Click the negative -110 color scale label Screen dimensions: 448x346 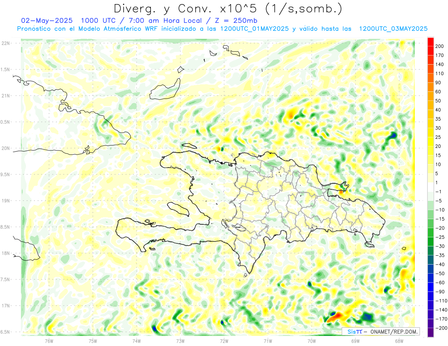coord(441,301)
